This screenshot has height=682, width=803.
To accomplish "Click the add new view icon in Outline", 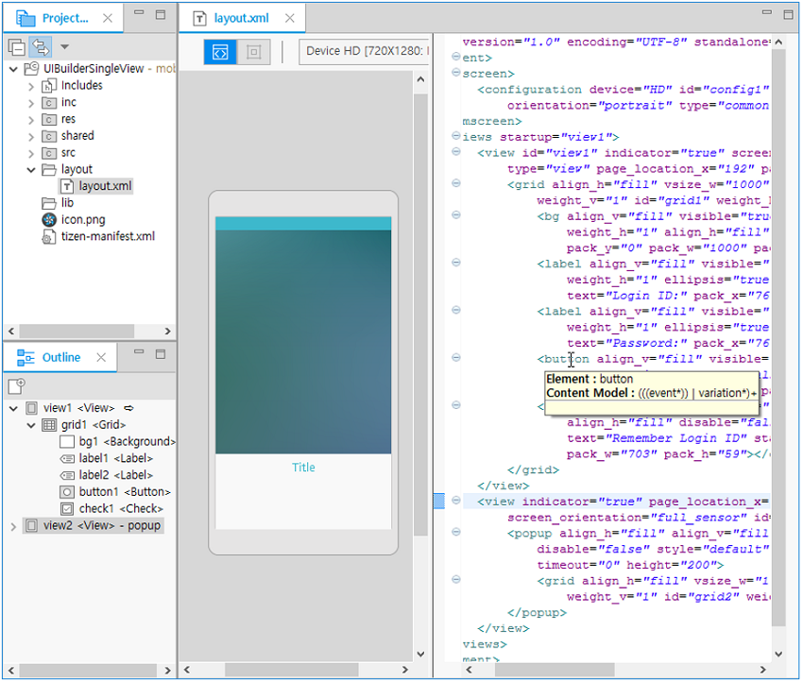I will tap(16, 385).
